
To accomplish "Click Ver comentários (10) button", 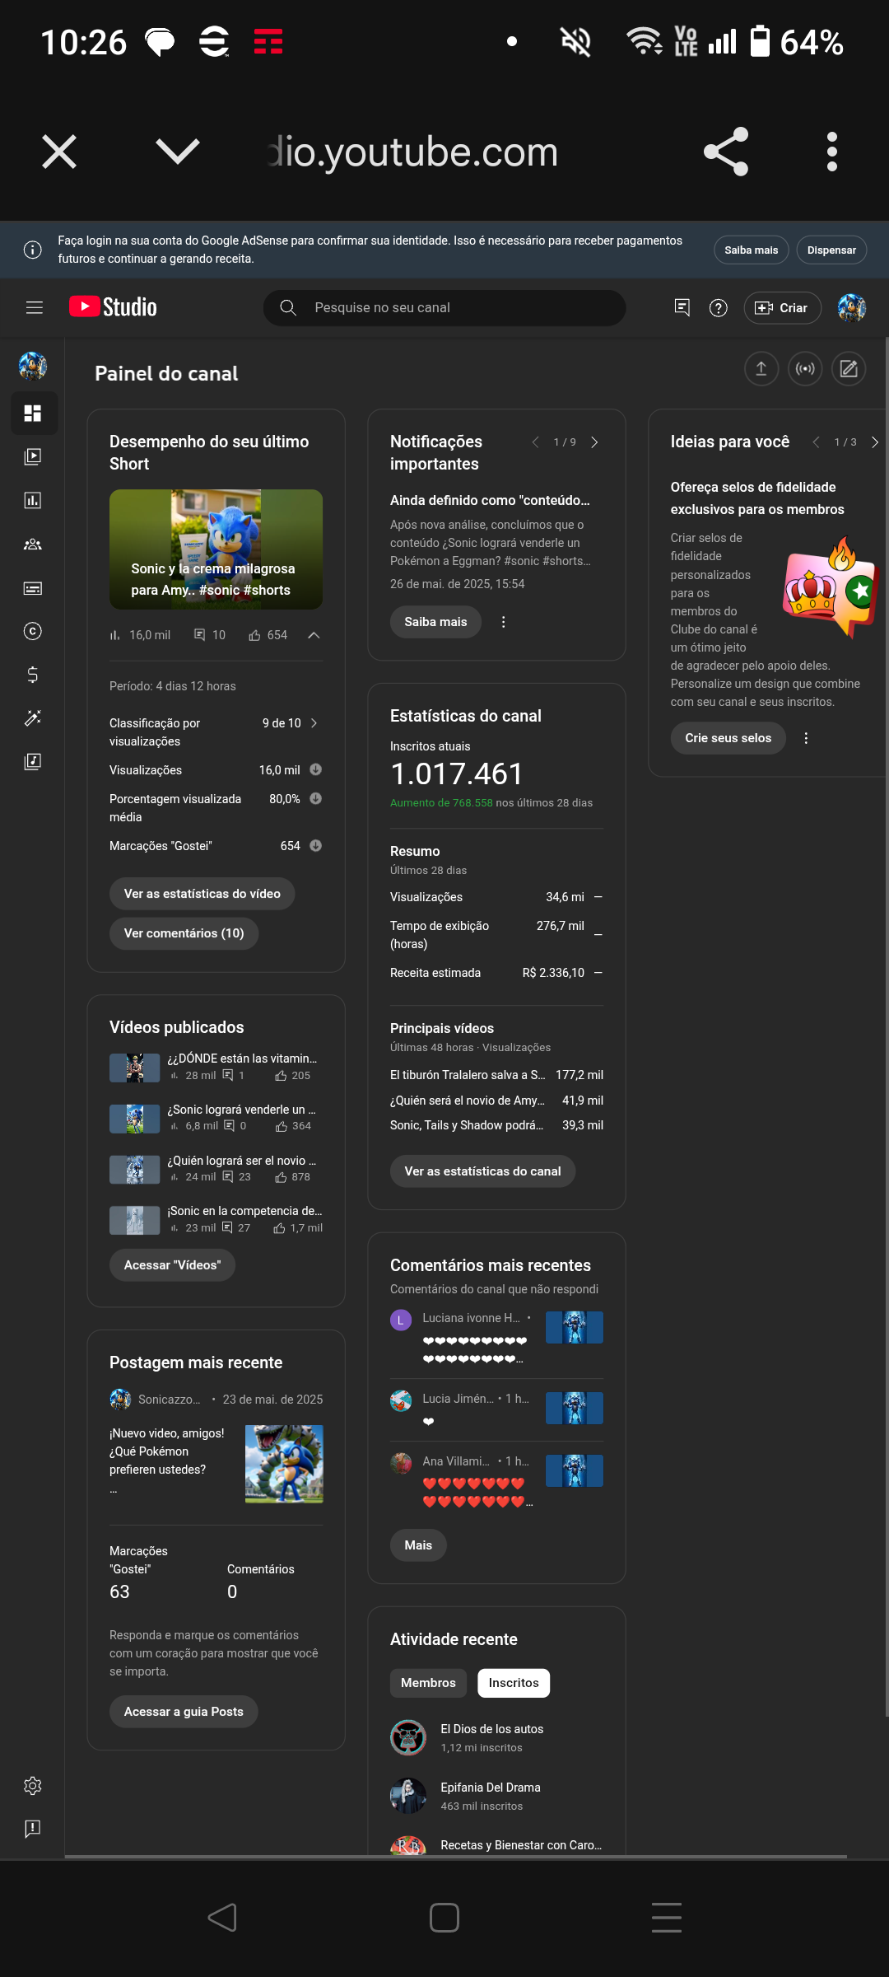I will click(184, 933).
